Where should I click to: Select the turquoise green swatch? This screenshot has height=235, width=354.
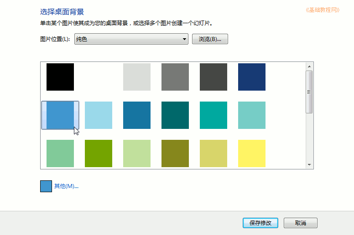(213, 115)
